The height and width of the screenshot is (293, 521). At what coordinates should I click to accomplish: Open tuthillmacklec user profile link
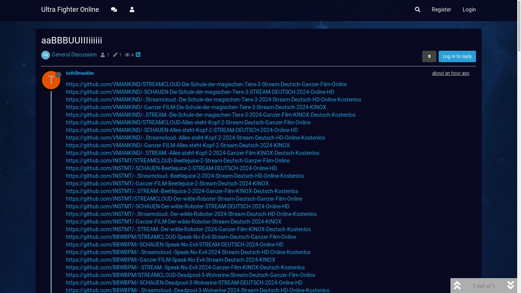[80, 73]
